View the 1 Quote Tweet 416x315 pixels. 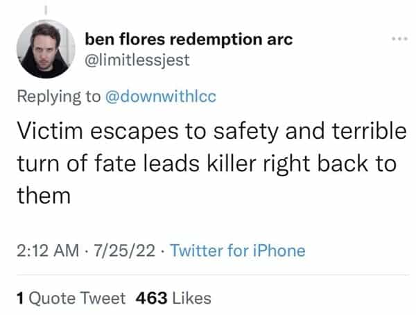pos(71,298)
